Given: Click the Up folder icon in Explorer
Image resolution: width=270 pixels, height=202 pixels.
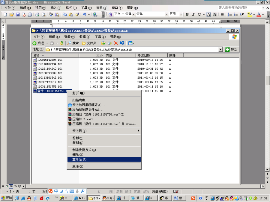Looking at the screenshot, I should (61, 43).
